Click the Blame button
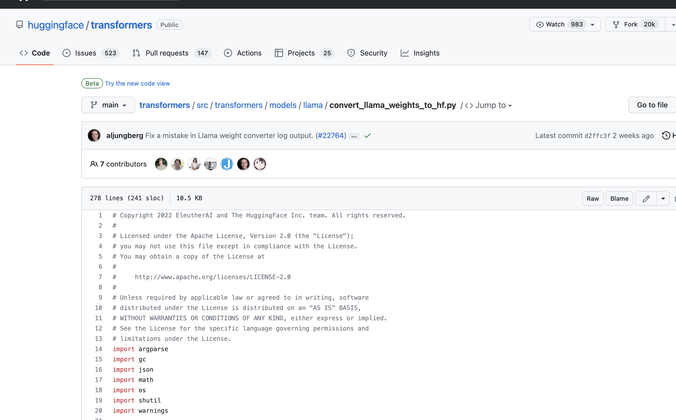 [x=619, y=198]
